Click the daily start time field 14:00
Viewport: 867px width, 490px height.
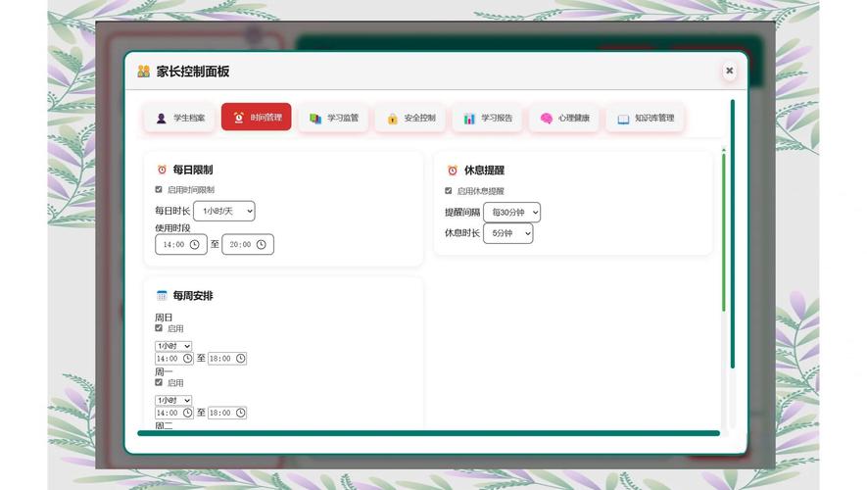pos(181,244)
